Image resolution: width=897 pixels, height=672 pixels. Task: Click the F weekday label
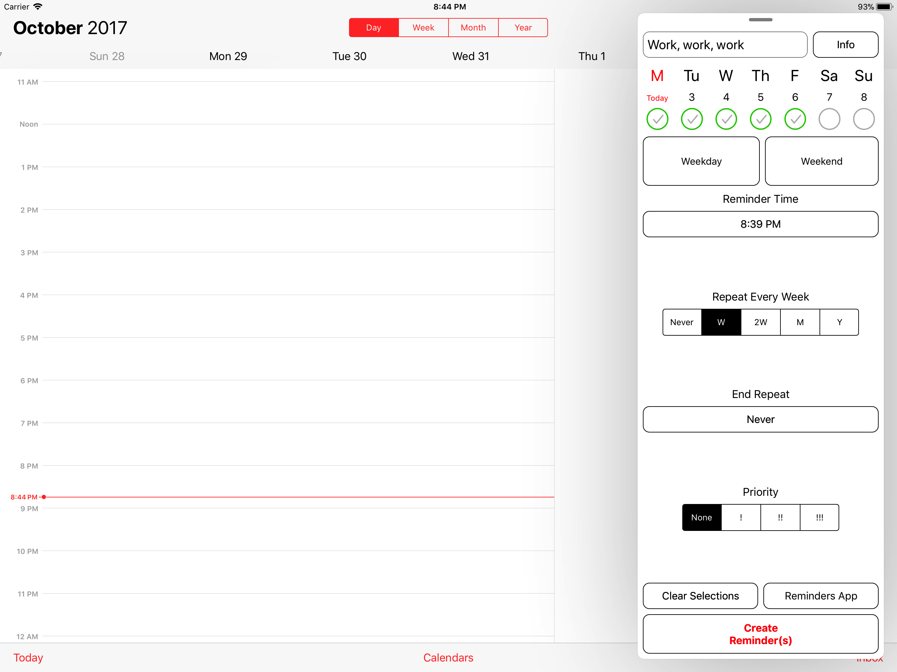pyautogui.click(x=795, y=76)
